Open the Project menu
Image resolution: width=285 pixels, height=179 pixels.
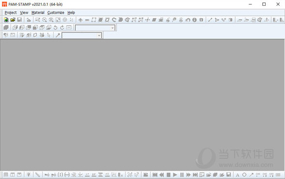[x=11, y=13]
